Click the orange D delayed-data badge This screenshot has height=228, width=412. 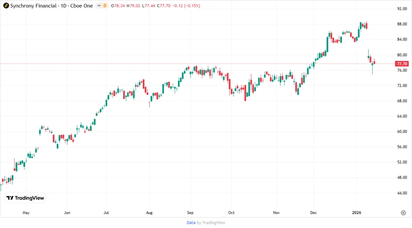coord(105,5)
